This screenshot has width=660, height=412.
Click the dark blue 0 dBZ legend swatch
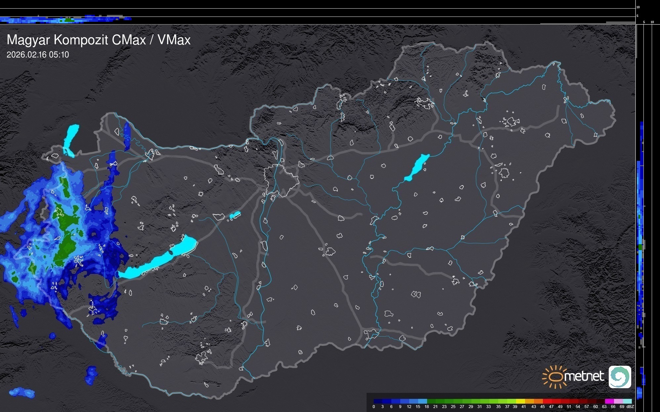coord(378,401)
